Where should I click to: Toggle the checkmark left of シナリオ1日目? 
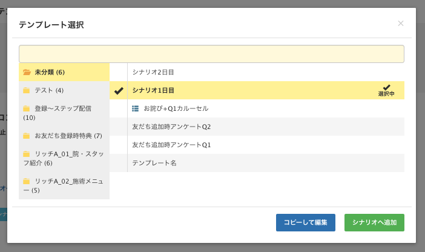pos(119,90)
